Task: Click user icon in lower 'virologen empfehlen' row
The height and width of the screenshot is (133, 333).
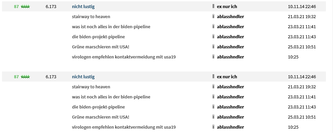Action: [x=213, y=127]
